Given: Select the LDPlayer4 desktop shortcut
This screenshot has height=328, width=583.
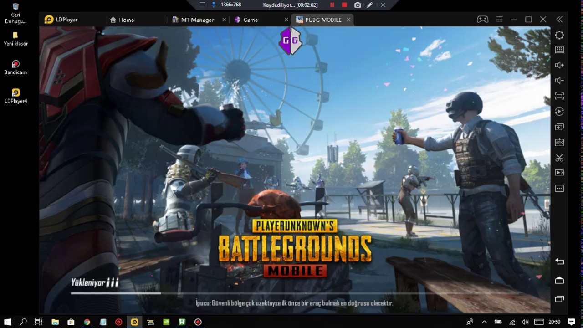Looking at the screenshot, I should pyautogui.click(x=15, y=96).
